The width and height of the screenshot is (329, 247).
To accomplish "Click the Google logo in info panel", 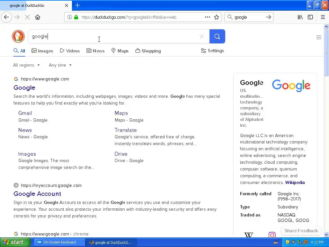I will click(291, 86).
